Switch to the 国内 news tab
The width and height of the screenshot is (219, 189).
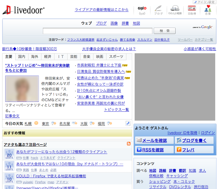[x=22, y=57]
